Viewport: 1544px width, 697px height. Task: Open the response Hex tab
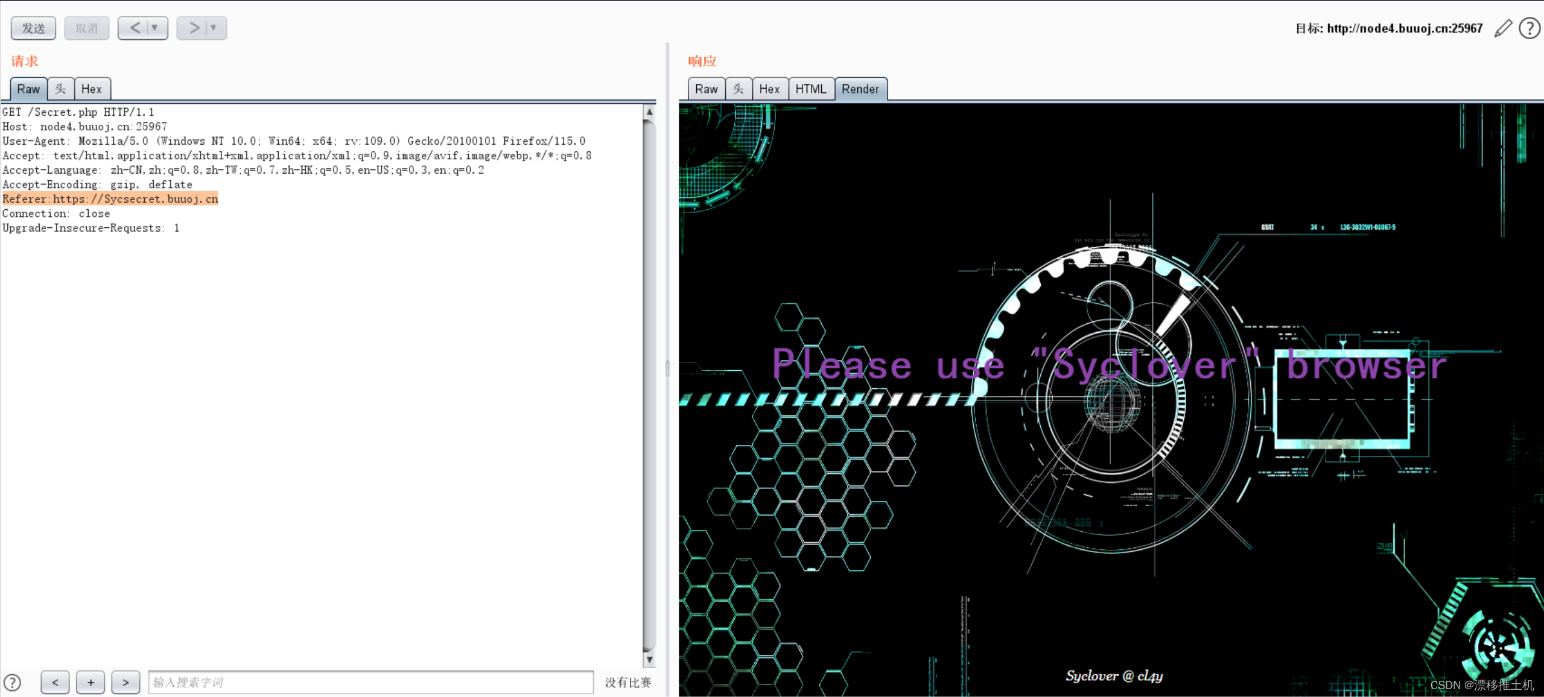pyautogui.click(x=769, y=89)
